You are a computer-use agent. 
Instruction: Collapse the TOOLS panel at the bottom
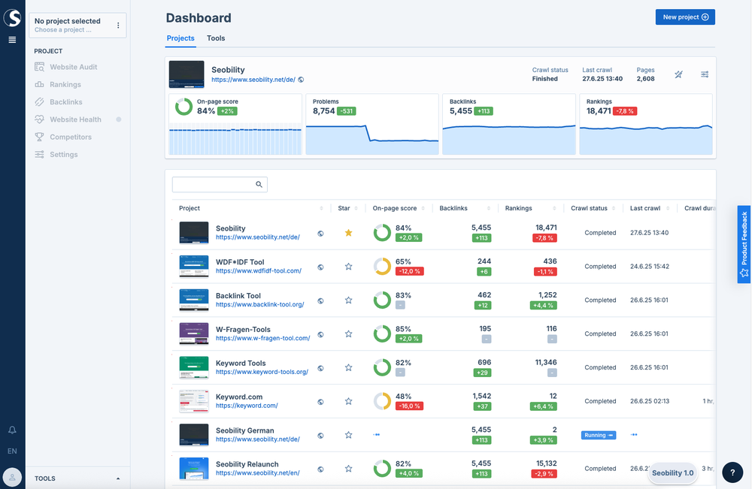point(117,478)
